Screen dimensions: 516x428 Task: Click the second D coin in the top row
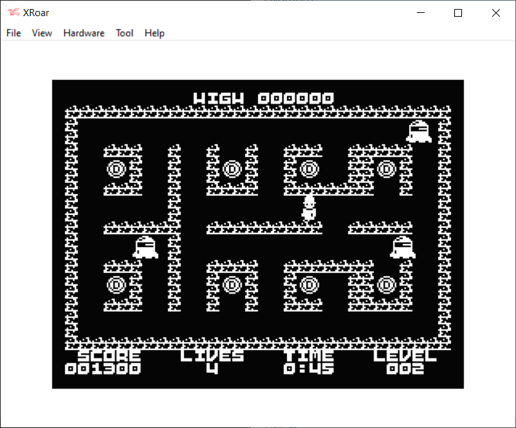click(232, 169)
